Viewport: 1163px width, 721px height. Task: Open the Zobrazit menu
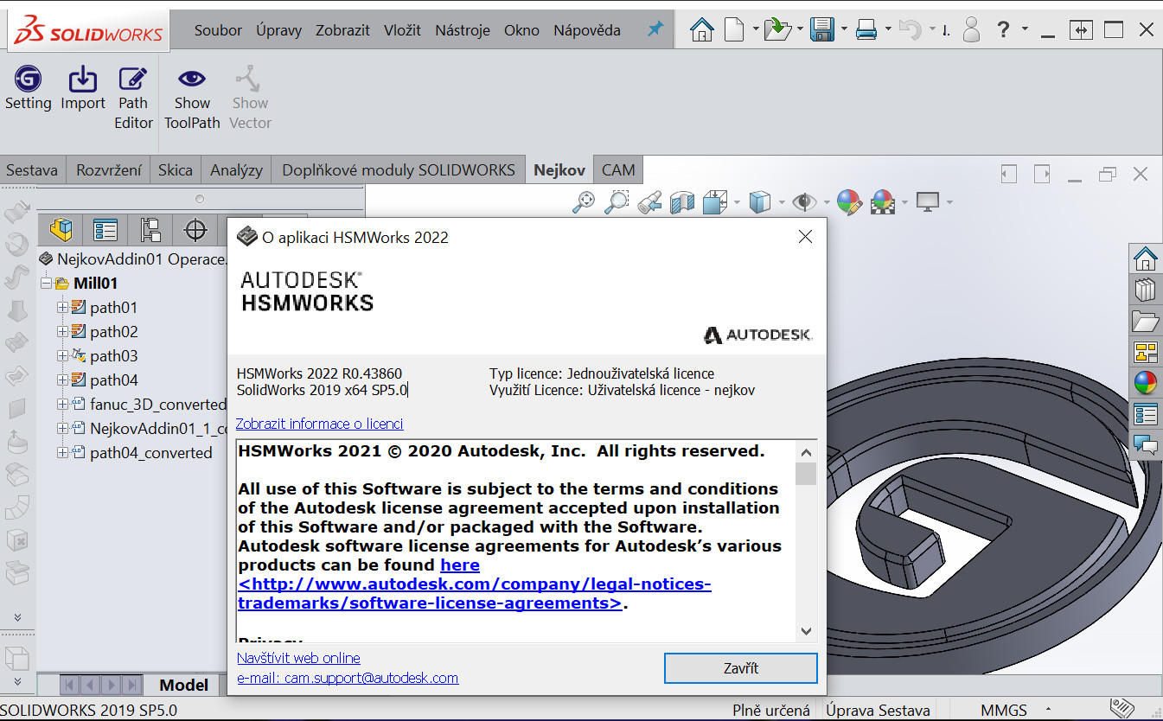tap(342, 30)
